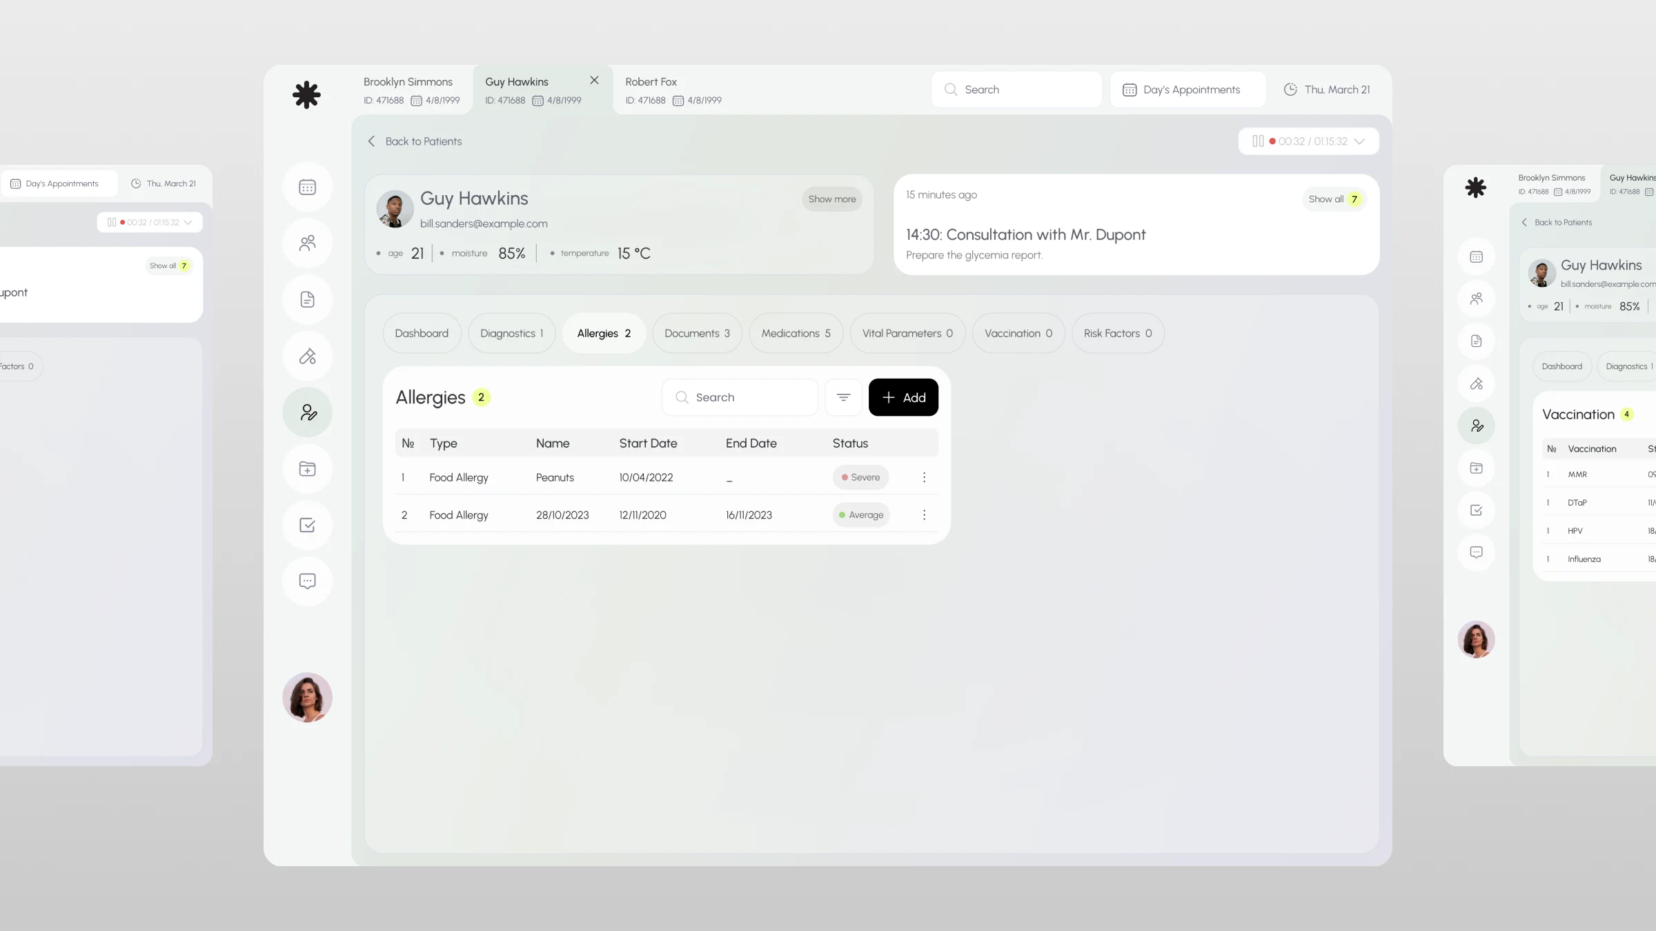Open the folder-plus sidebar icon
Screen dimensions: 1656x931
pos(307,469)
